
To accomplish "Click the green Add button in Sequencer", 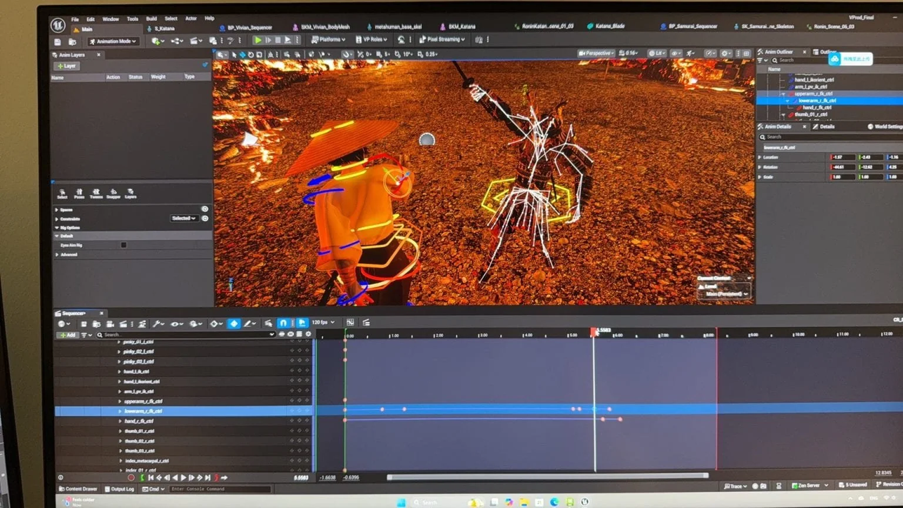I will pyautogui.click(x=67, y=335).
